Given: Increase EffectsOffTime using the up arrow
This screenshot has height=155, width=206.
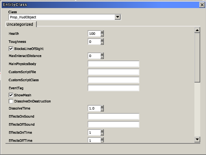Looking at the screenshot, I should click(102, 139).
